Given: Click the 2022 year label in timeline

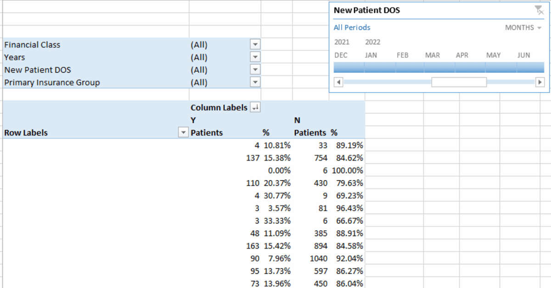Looking at the screenshot, I should (373, 42).
